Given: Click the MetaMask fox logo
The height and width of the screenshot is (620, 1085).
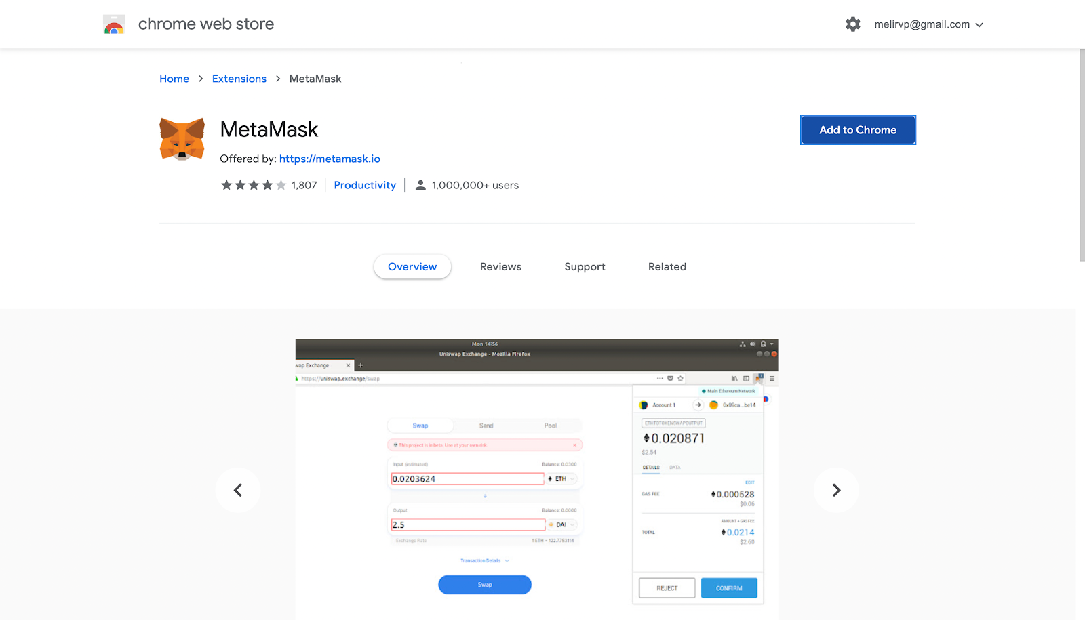Looking at the screenshot, I should tap(182, 139).
